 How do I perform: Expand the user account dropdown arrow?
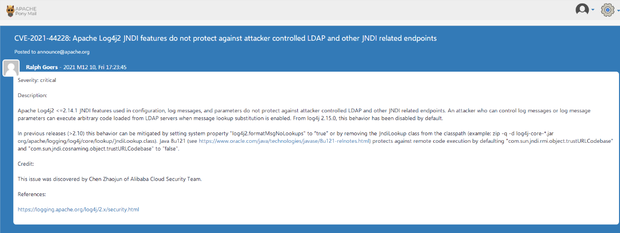[x=593, y=10]
